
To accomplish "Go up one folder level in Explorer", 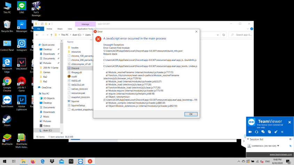I will [x=51, y=35].
